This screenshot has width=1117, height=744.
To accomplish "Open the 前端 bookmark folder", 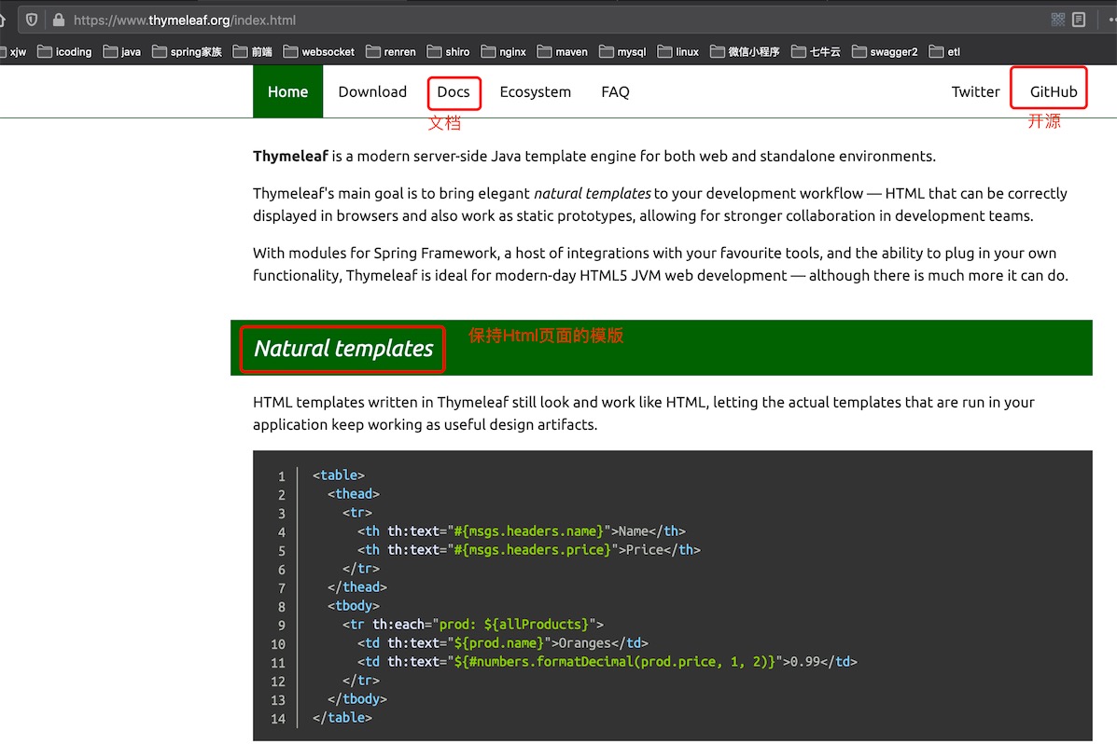I will 253,52.
